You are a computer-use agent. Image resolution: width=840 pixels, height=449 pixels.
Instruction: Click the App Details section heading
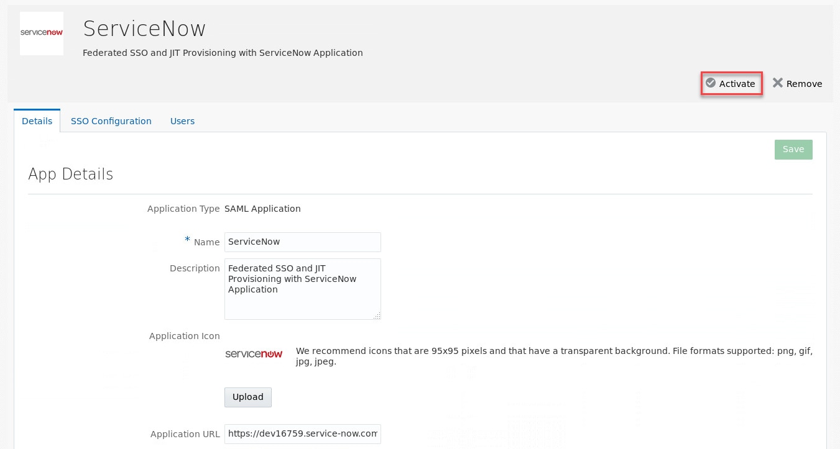71,174
